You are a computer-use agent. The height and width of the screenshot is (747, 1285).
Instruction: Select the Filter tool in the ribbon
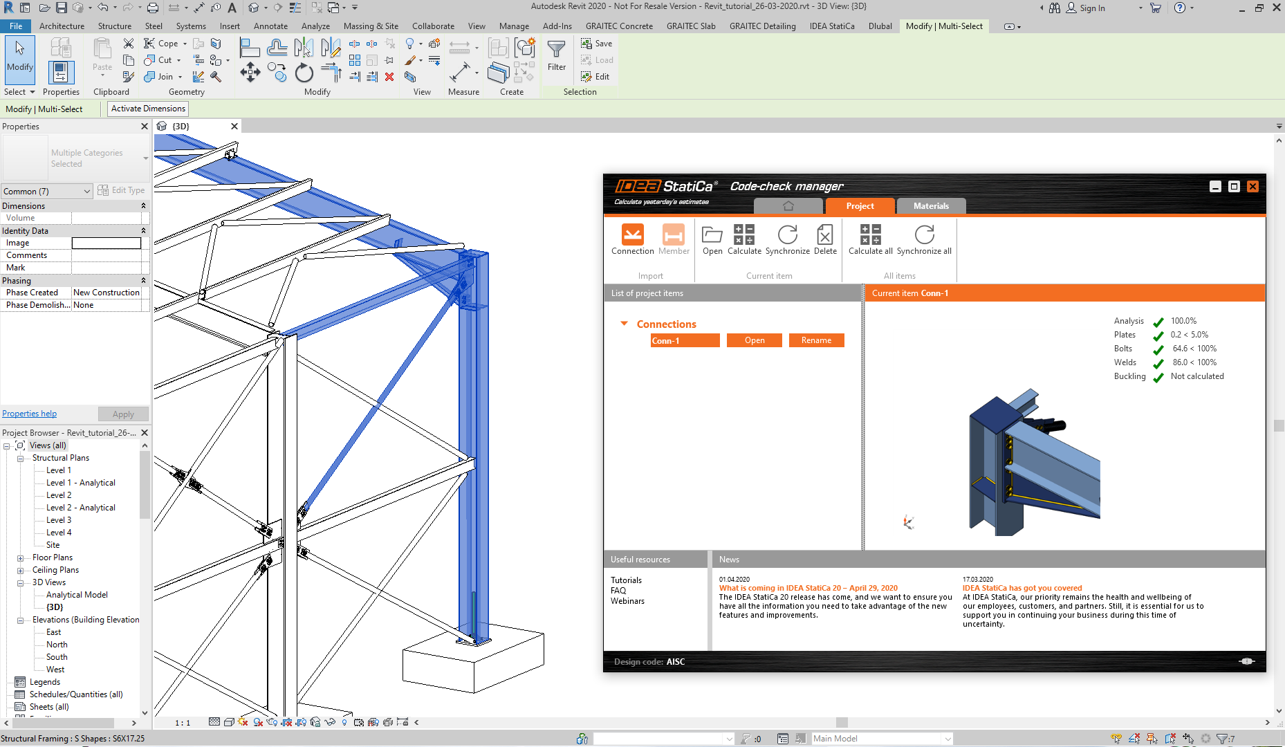(x=557, y=55)
